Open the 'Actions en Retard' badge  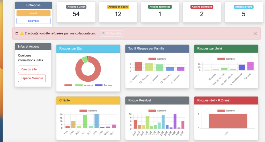(x=202, y=7)
